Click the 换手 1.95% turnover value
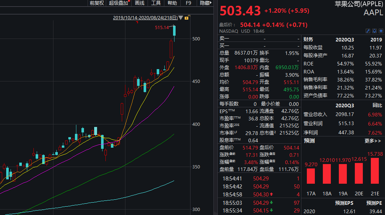 (292, 53)
